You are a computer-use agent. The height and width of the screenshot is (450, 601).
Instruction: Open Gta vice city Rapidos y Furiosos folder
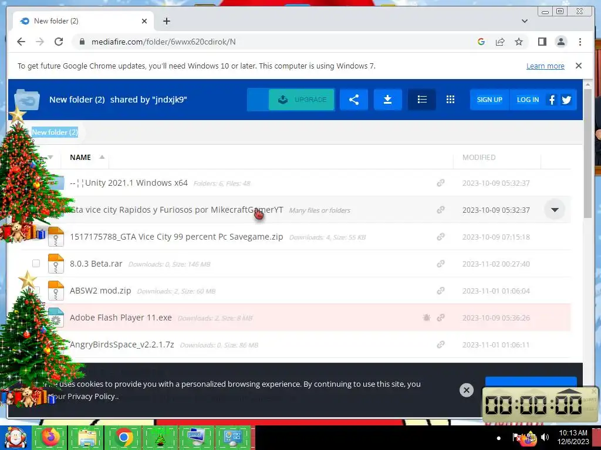tap(176, 210)
